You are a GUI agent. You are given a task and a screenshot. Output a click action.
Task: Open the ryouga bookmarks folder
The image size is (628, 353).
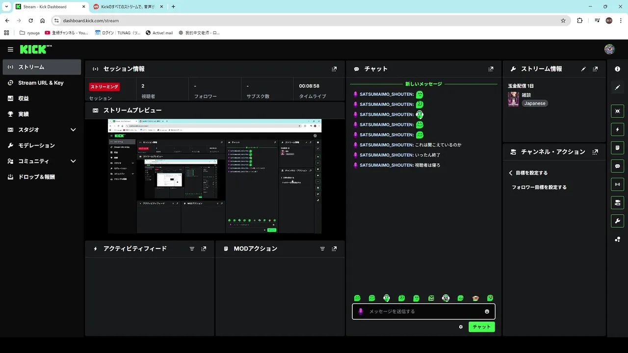29,33
